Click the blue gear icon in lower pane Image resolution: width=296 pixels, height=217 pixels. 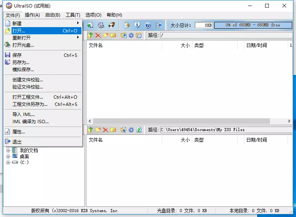click(131, 130)
